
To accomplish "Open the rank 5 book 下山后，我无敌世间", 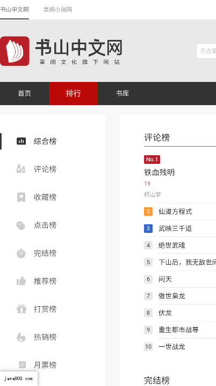I will tap(188, 262).
